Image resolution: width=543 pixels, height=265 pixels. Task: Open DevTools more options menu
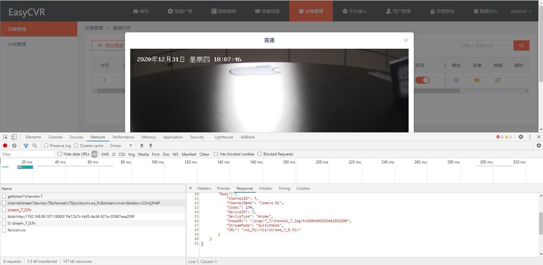(x=530, y=137)
